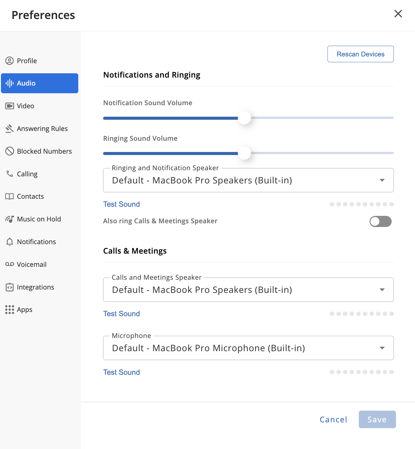This screenshot has width=415, height=449.
Task: Click the Calling phone handset icon
Action: [x=10, y=174]
